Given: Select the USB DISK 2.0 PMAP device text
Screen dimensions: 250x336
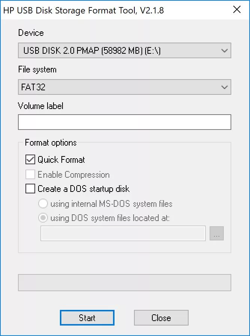Looking at the screenshot, I should pos(92,50).
